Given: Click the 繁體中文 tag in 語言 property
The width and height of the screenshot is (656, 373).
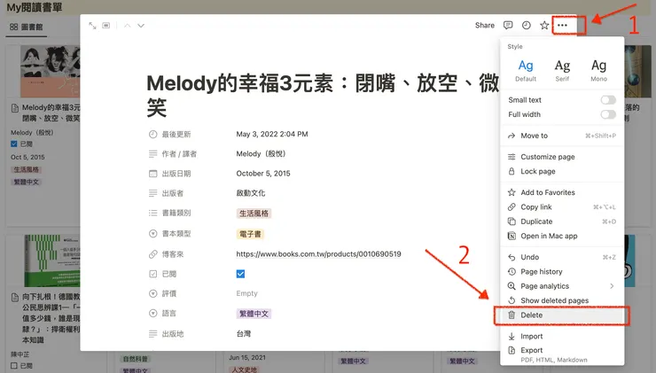Looking at the screenshot, I should [x=254, y=314].
